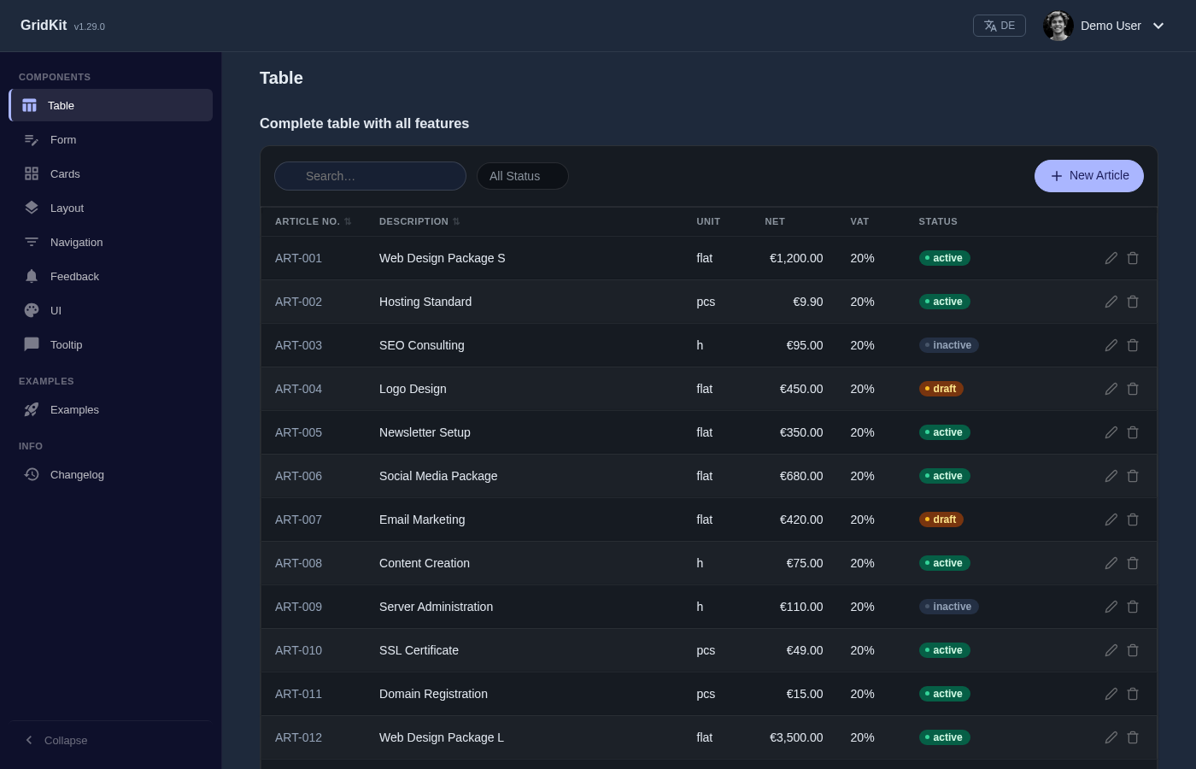Click active status badge for ART-001

pyautogui.click(x=944, y=258)
